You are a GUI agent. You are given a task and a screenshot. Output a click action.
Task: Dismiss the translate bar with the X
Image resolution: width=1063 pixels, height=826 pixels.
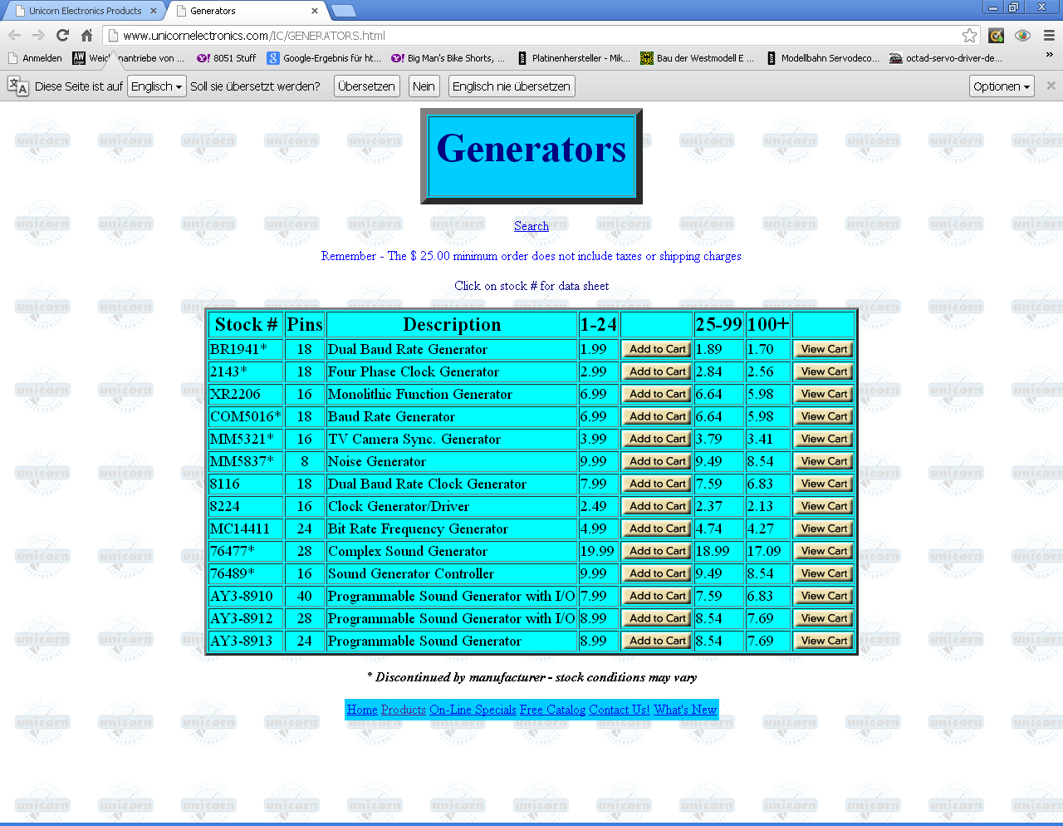(1051, 86)
